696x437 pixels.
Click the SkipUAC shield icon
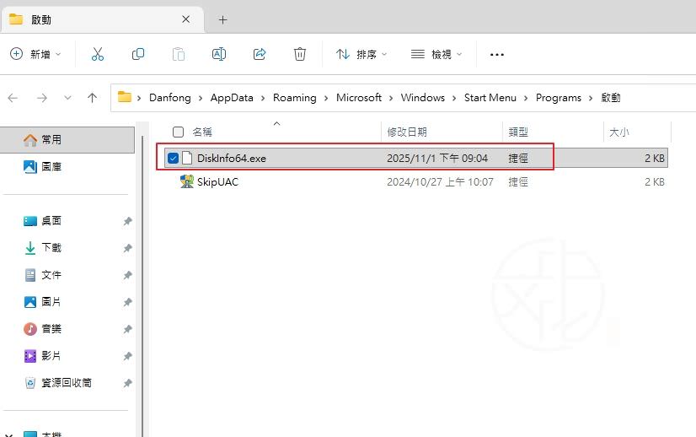point(187,181)
